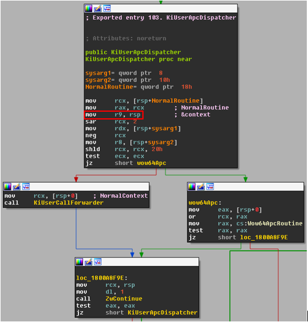Click the group nodes icon of the wow64Apc block
The image size is (308, 322).
[x=211, y=186]
